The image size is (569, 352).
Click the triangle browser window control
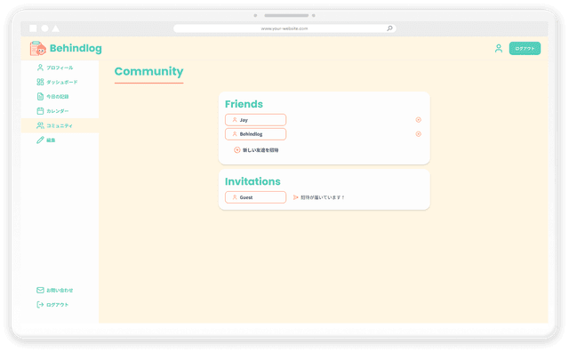point(55,28)
